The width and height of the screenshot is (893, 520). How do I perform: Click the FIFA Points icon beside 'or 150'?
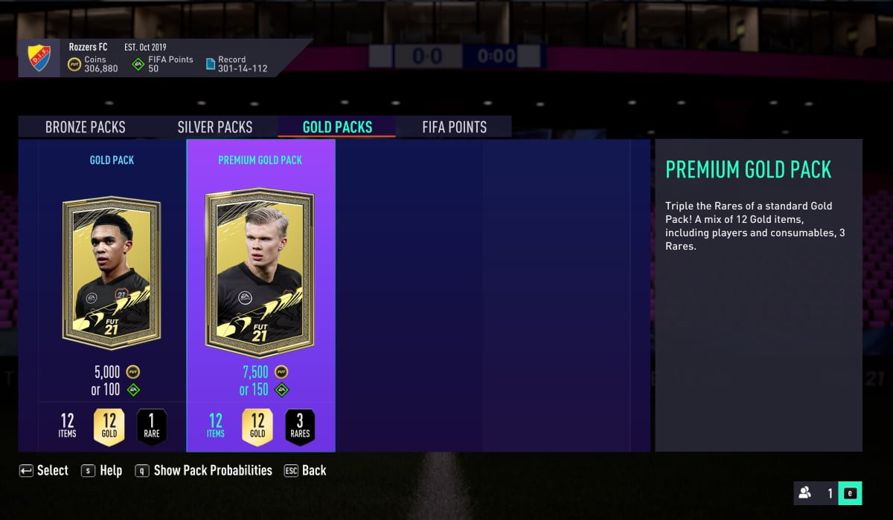click(x=281, y=389)
